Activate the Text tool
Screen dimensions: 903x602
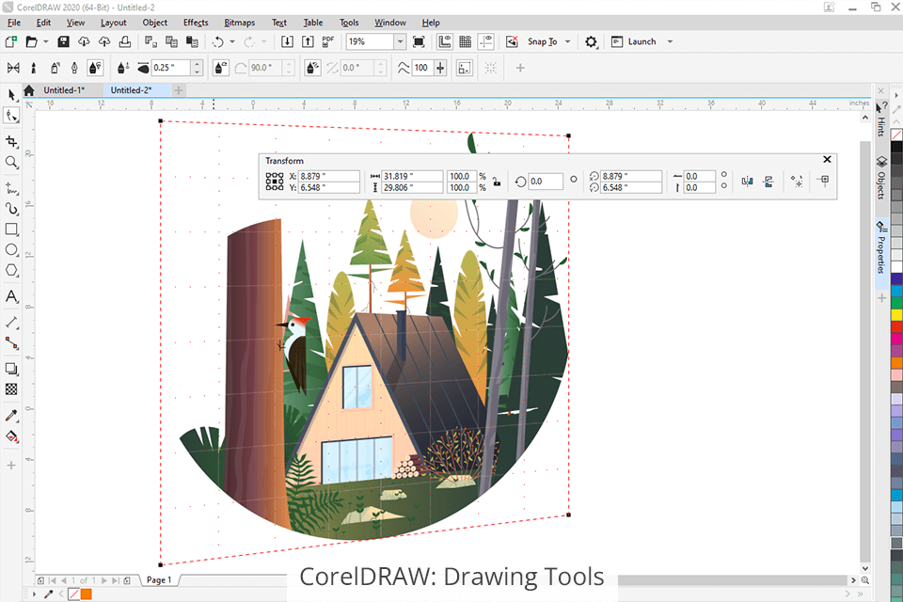point(11,296)
